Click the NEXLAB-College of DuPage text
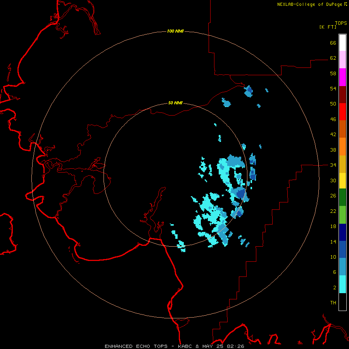 (x=310, y=4)
